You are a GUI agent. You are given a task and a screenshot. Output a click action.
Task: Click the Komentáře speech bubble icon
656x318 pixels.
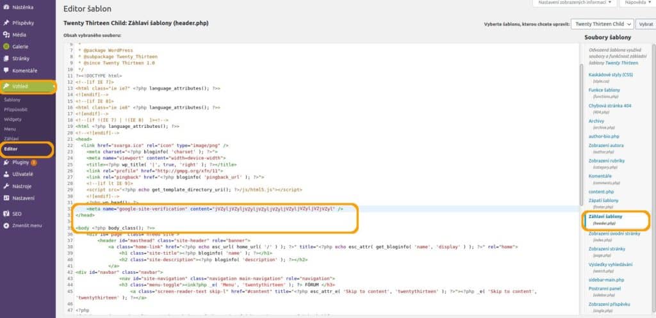[x=6, y=70]
